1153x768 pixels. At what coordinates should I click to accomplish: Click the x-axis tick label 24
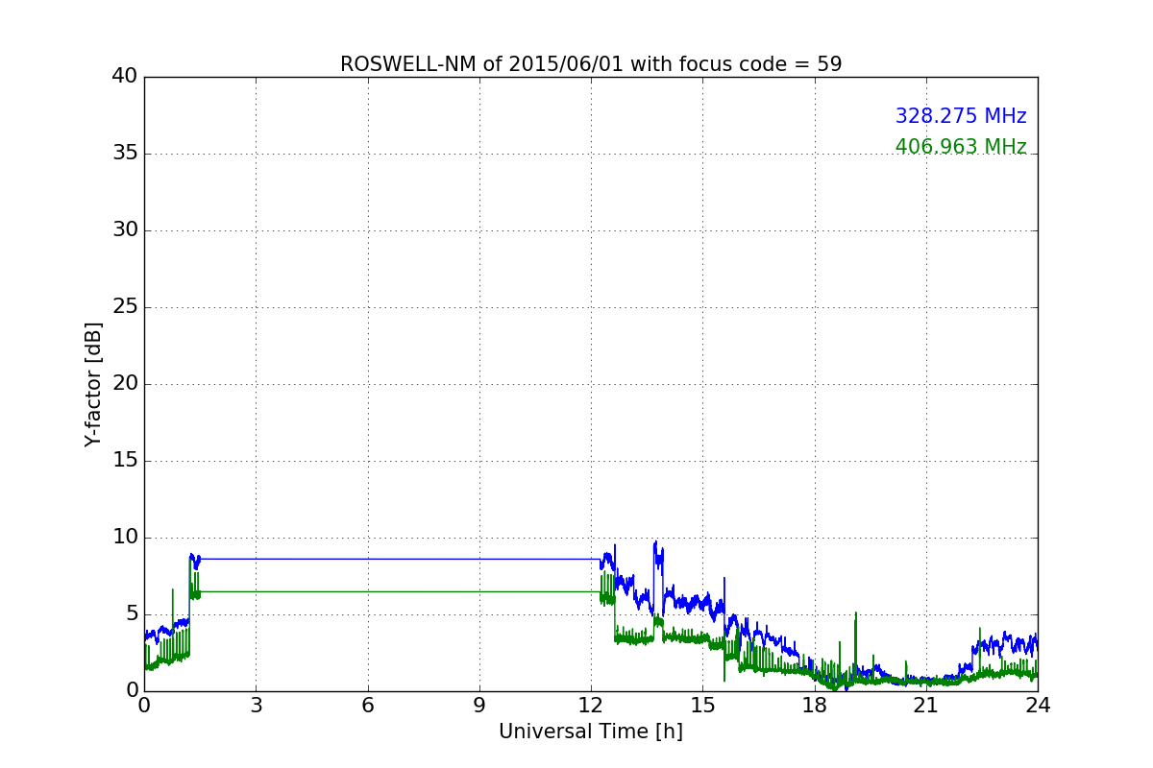[1038, 705]
